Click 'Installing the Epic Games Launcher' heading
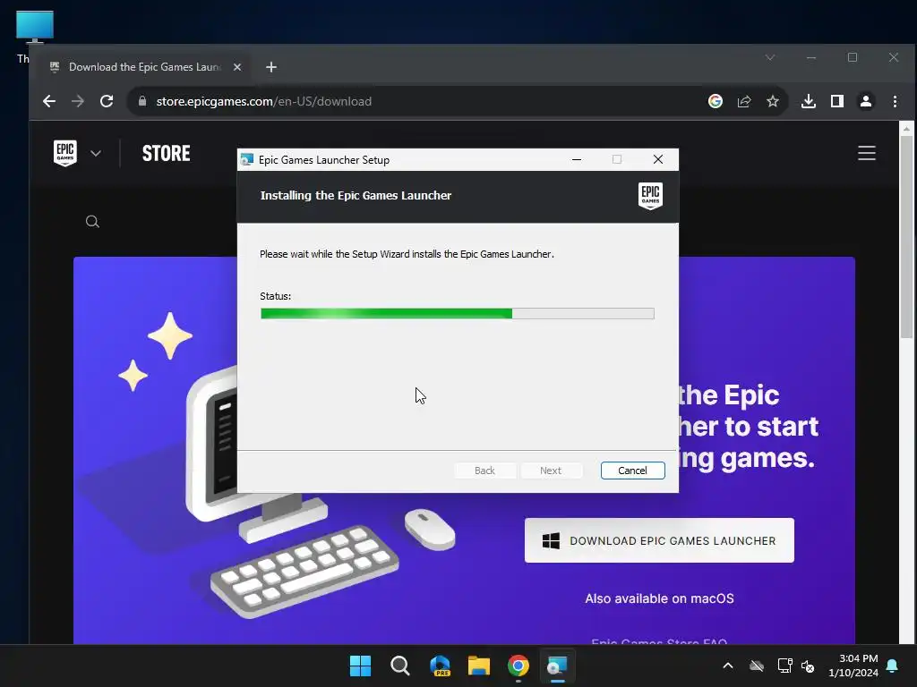917x687 pixels. click(x=356, y=196)
